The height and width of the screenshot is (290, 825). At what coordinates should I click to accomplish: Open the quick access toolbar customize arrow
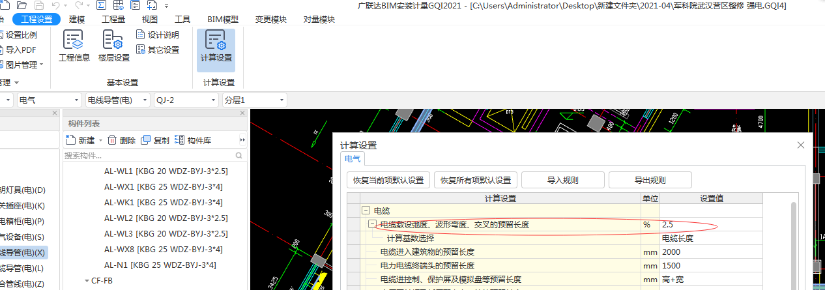167,5
